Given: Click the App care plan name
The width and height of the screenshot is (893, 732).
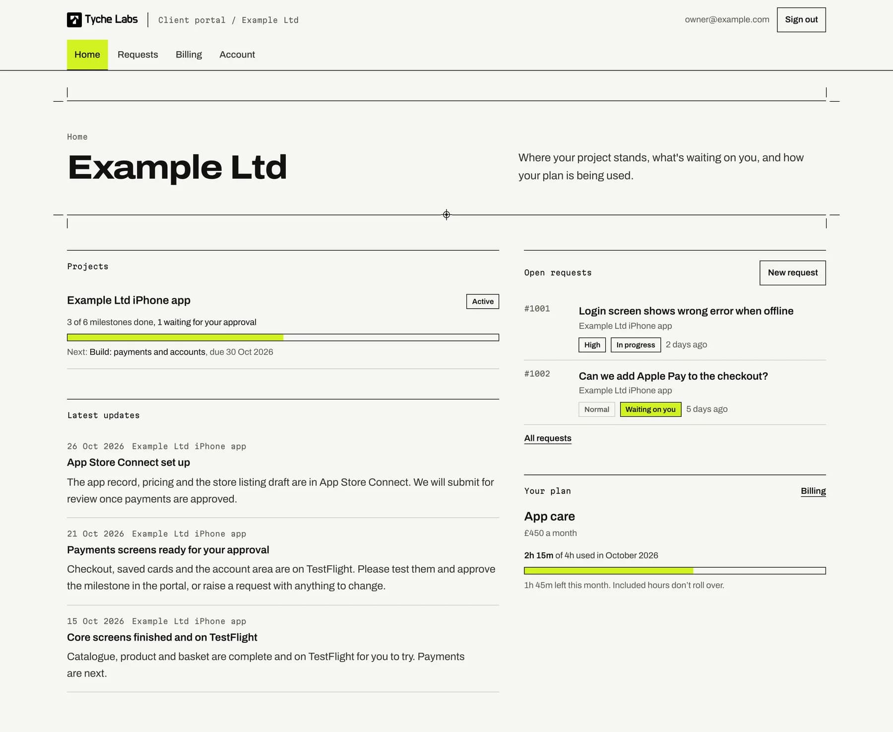Looking at the screenshot, I should click(x=550, y=516).
